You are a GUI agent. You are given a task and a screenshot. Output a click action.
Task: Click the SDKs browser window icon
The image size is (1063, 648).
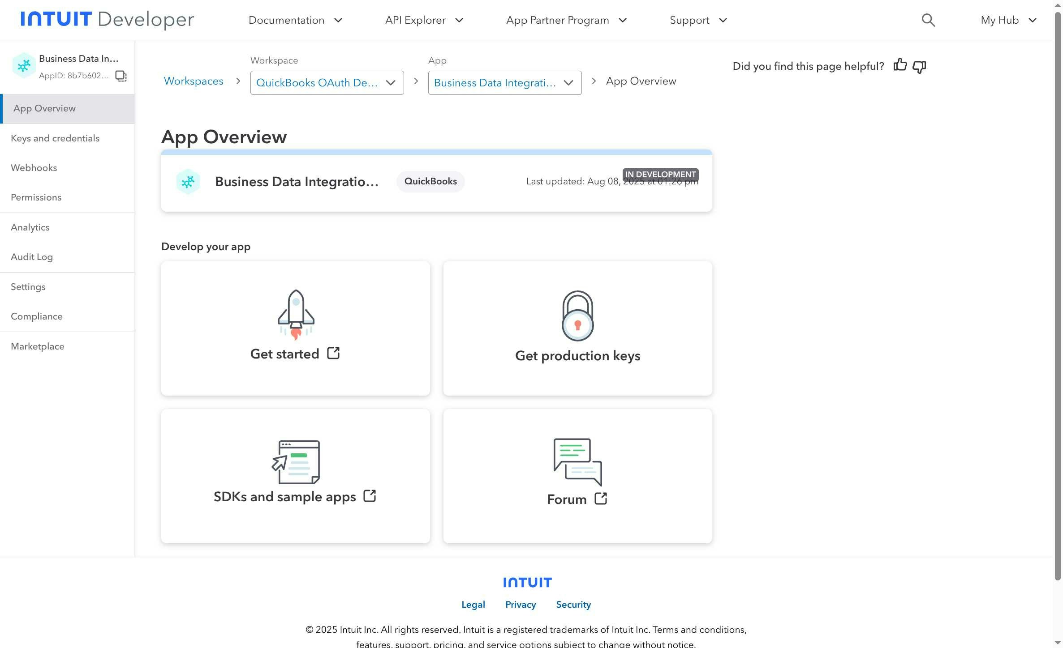296,462
